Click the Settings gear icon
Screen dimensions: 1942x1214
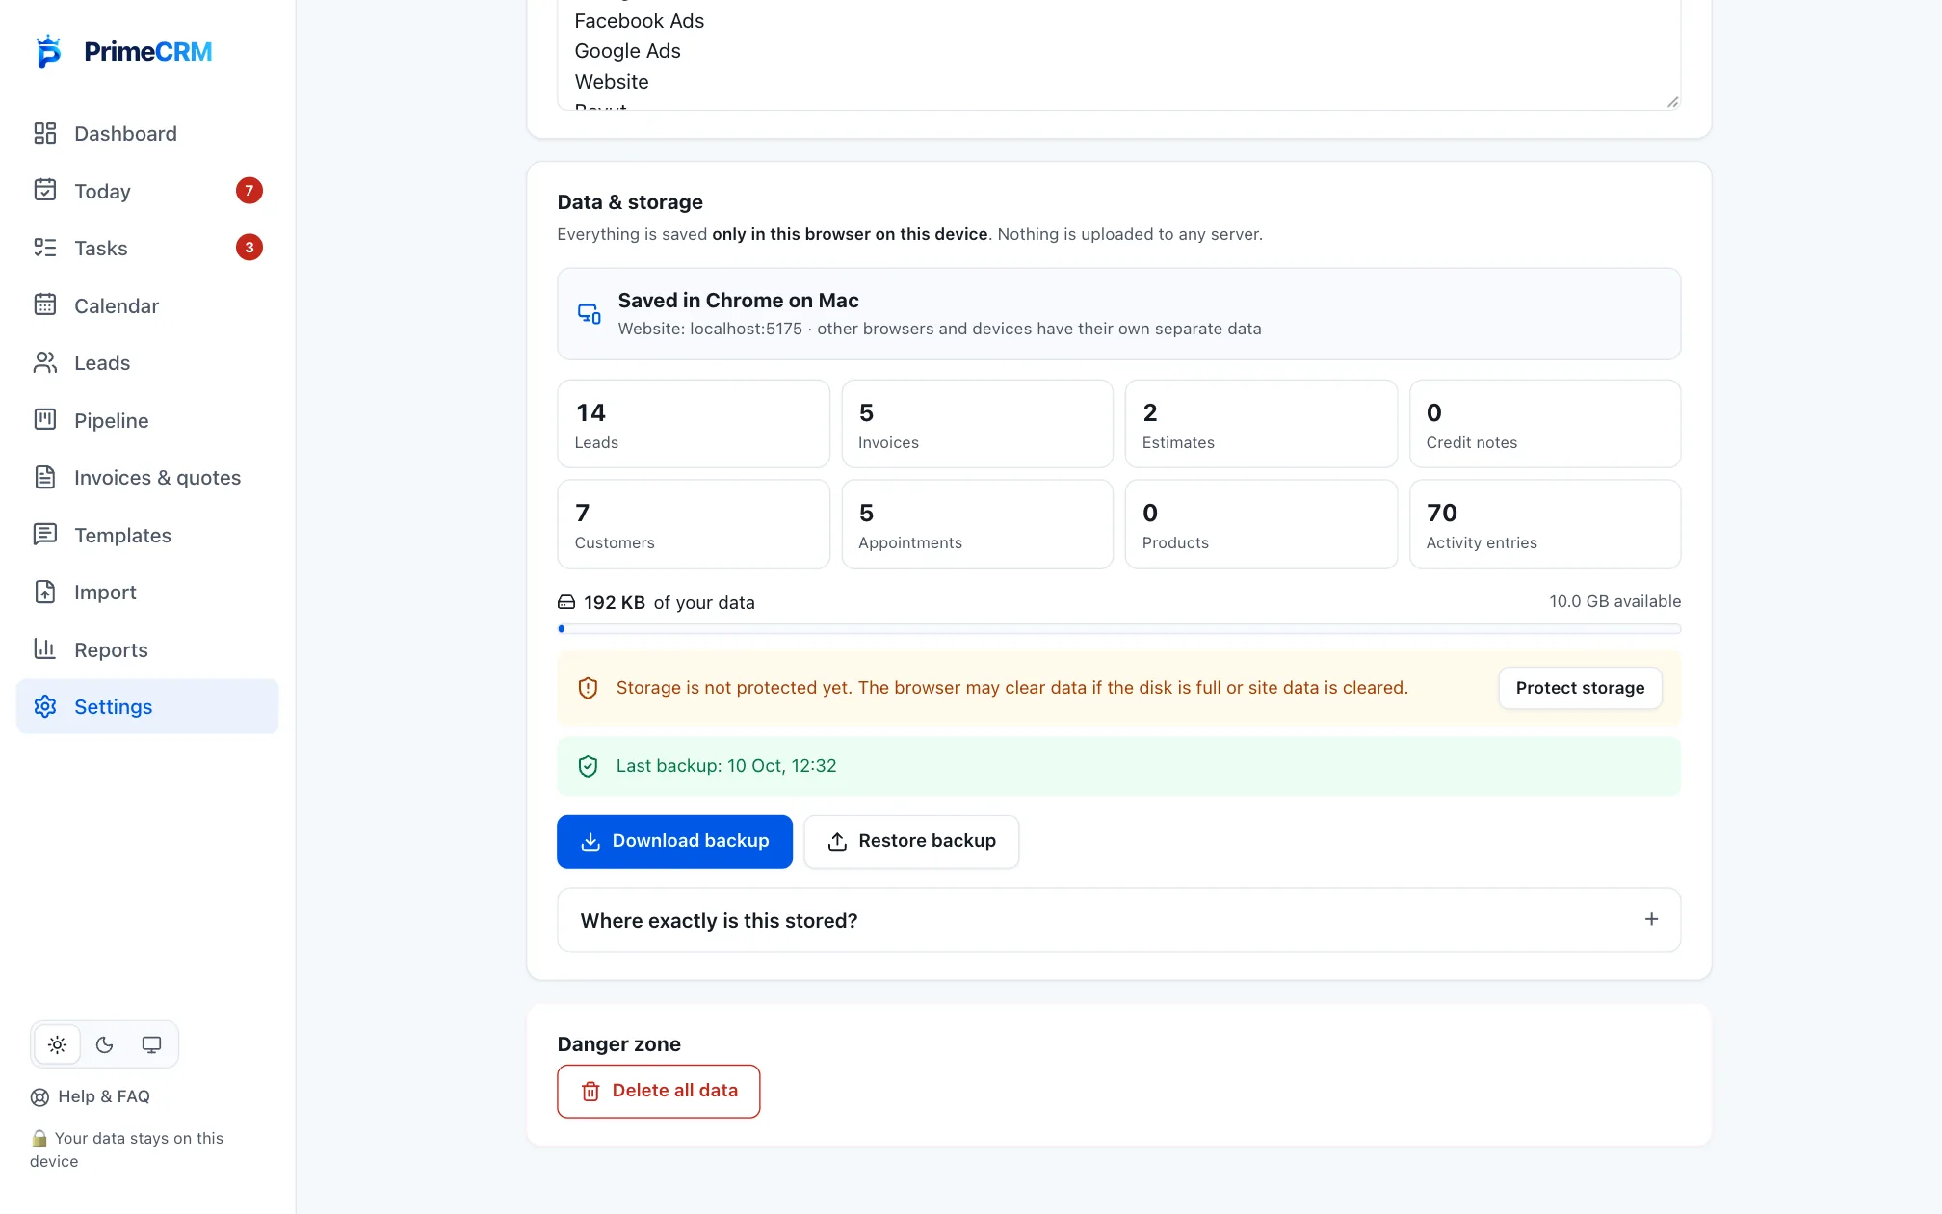[45, 706]
